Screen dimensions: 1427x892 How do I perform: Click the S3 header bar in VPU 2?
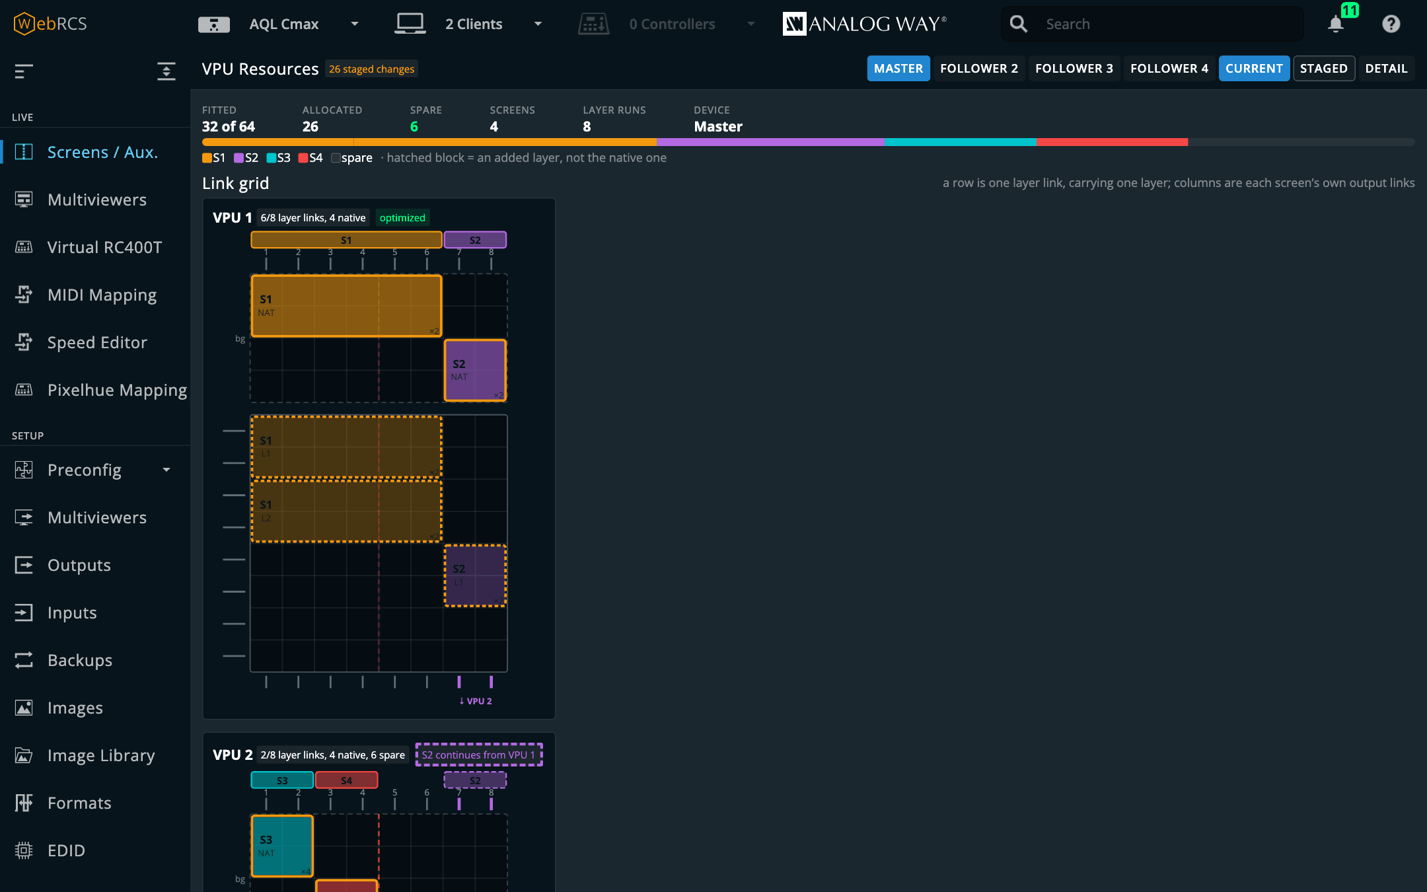click(282, 780)
